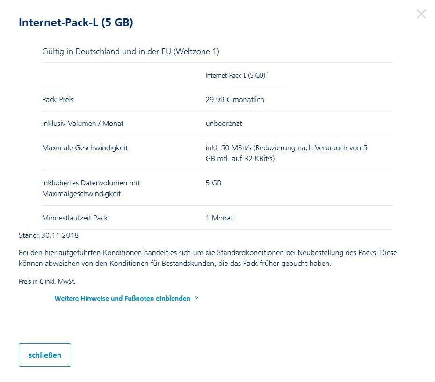Viewport: 435px width, 382px height.
Task: Close the dialog with the X icon
Action: 421,14
